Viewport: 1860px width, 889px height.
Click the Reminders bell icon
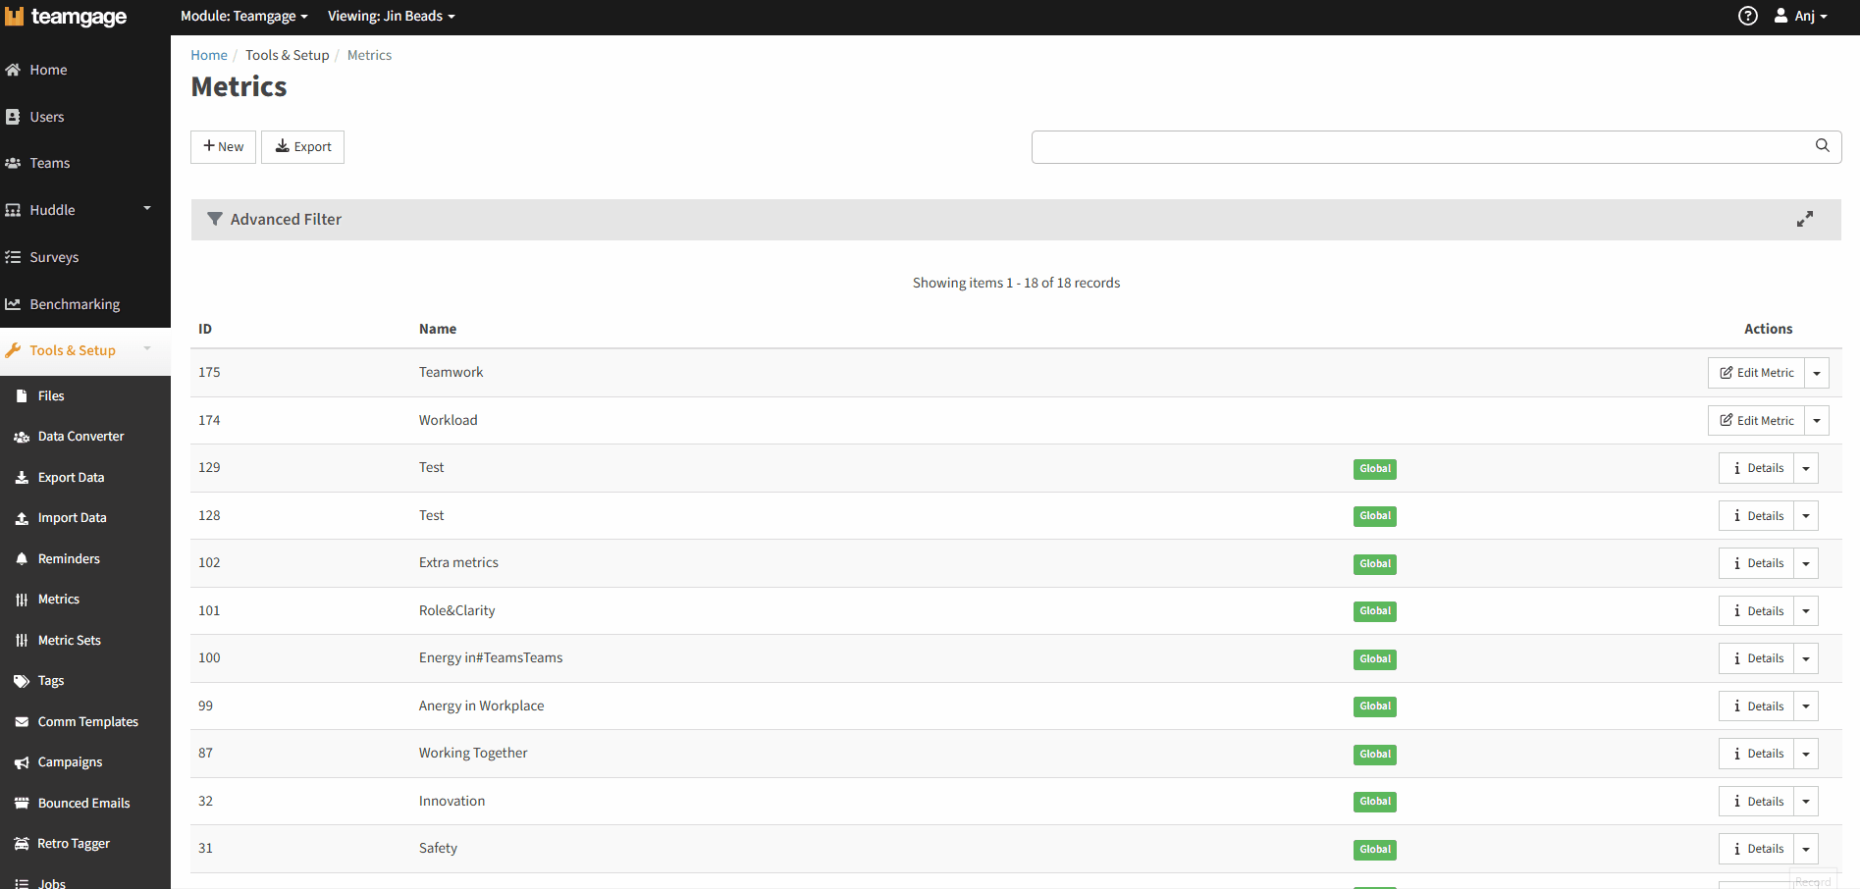[22, 559]
